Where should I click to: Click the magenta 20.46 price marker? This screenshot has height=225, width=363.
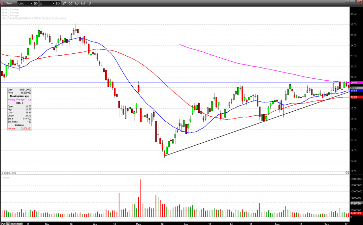click(x=354, y=82)
